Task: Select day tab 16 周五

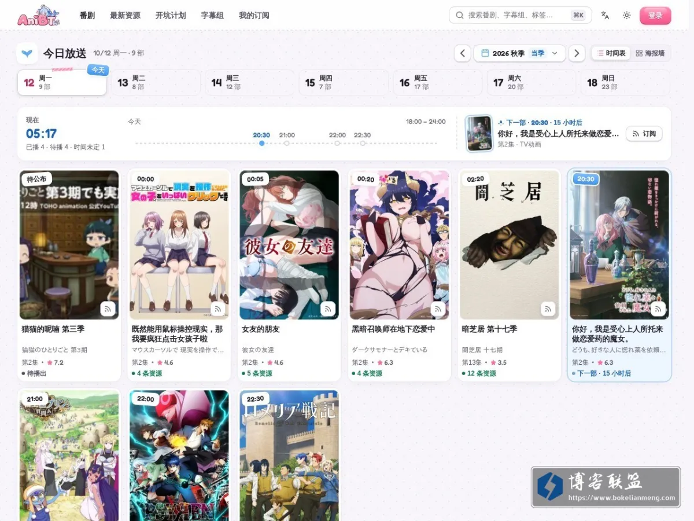Action: [x=437, y=83]
